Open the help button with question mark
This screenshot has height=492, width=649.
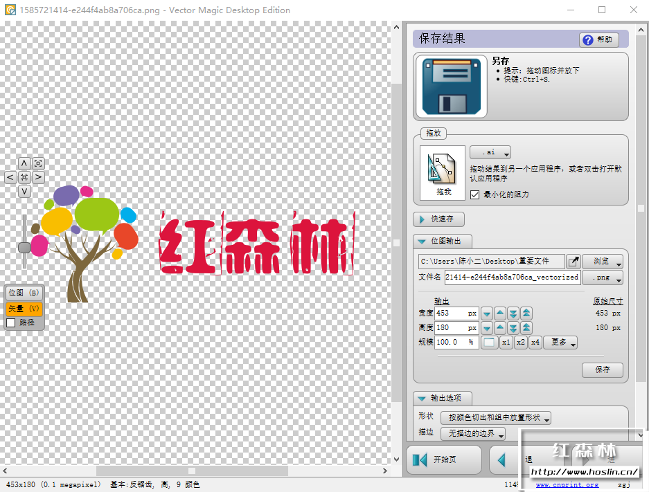pyautogui.click(x=598, y=39)
